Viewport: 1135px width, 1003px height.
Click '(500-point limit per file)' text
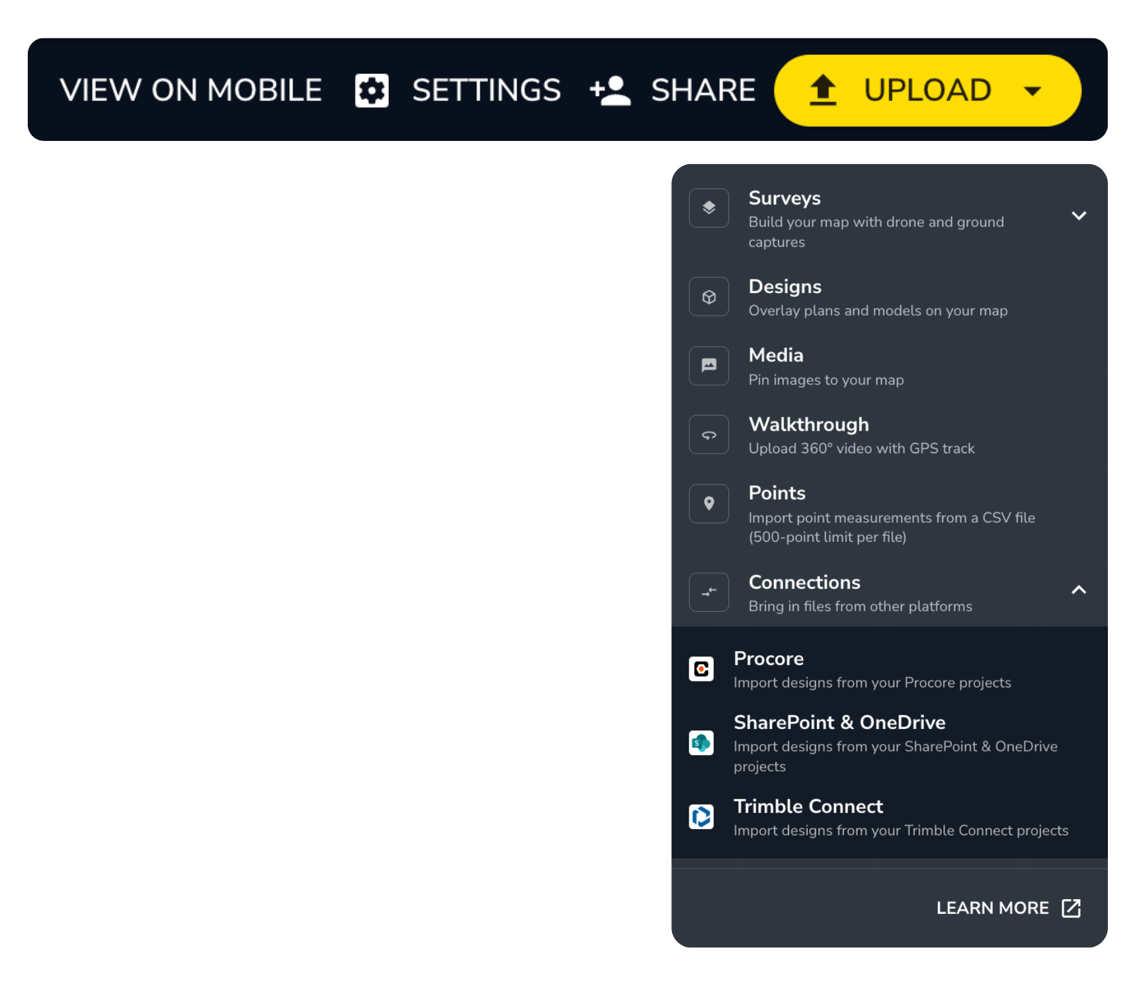click(x=827, y=537)
